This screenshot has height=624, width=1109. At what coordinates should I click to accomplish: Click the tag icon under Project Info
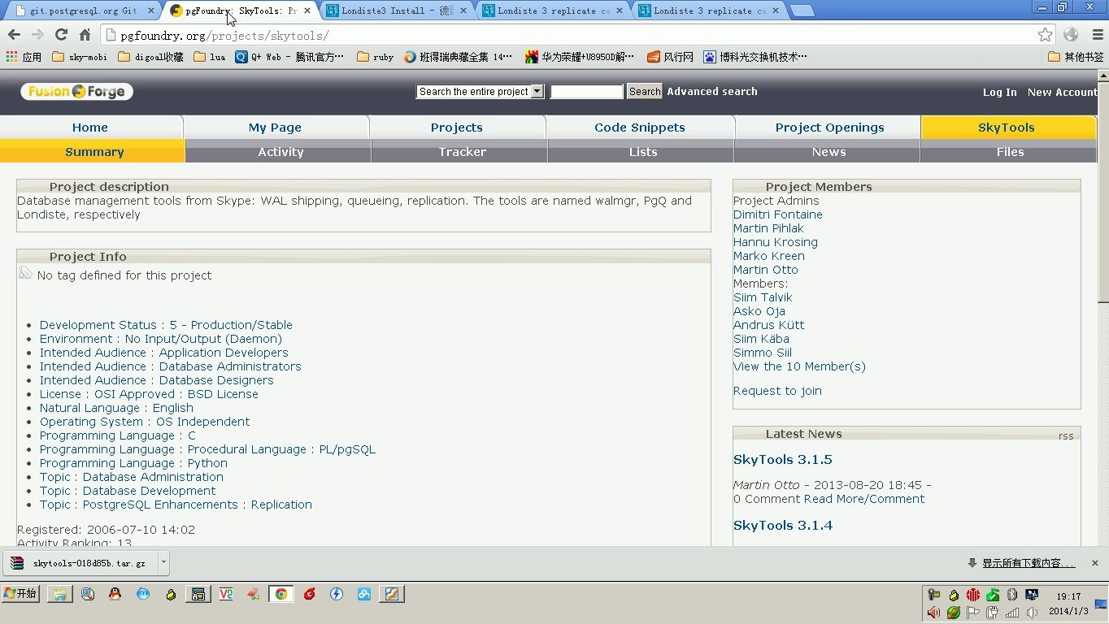click(x=25, y=273)
